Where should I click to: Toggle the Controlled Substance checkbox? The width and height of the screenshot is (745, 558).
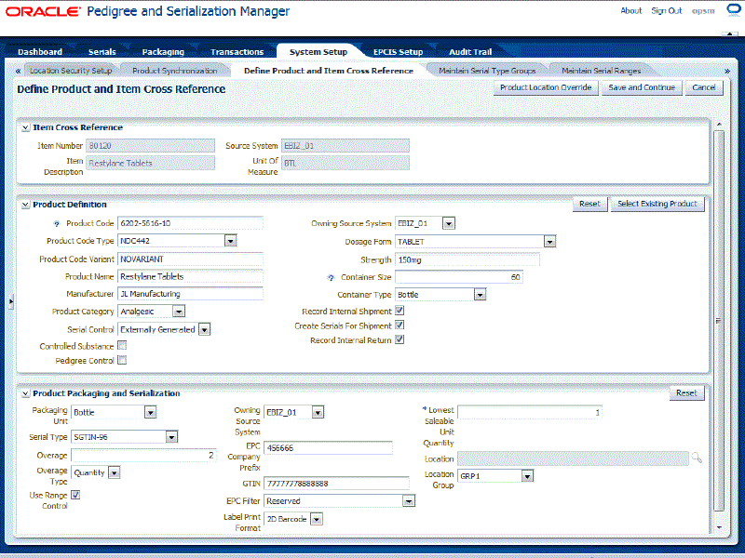pyautogui.click(x=122, y=345)
